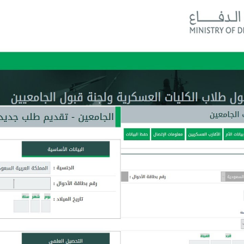This screenshot has height=244, width=244.
Task: Click the شهر birth month box
Action: (35, 206)
